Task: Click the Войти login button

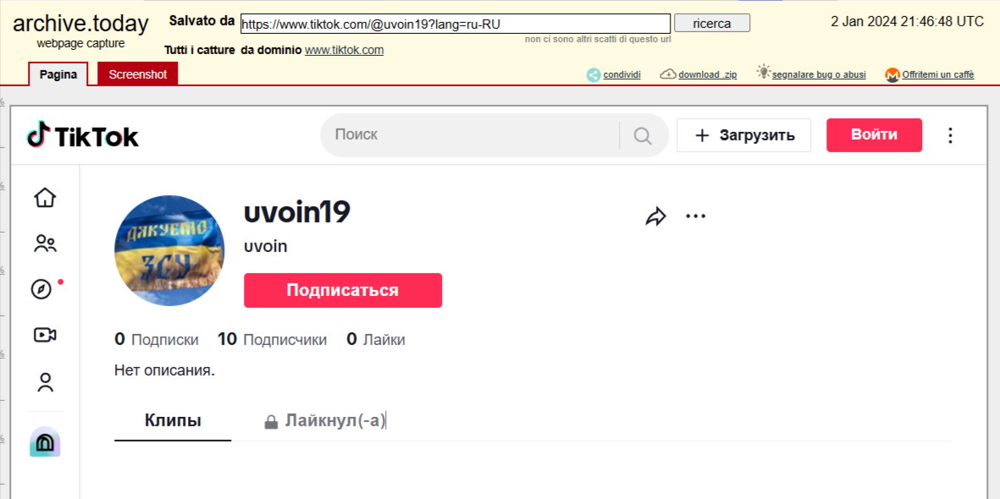Action: click(x=874, y=135)
